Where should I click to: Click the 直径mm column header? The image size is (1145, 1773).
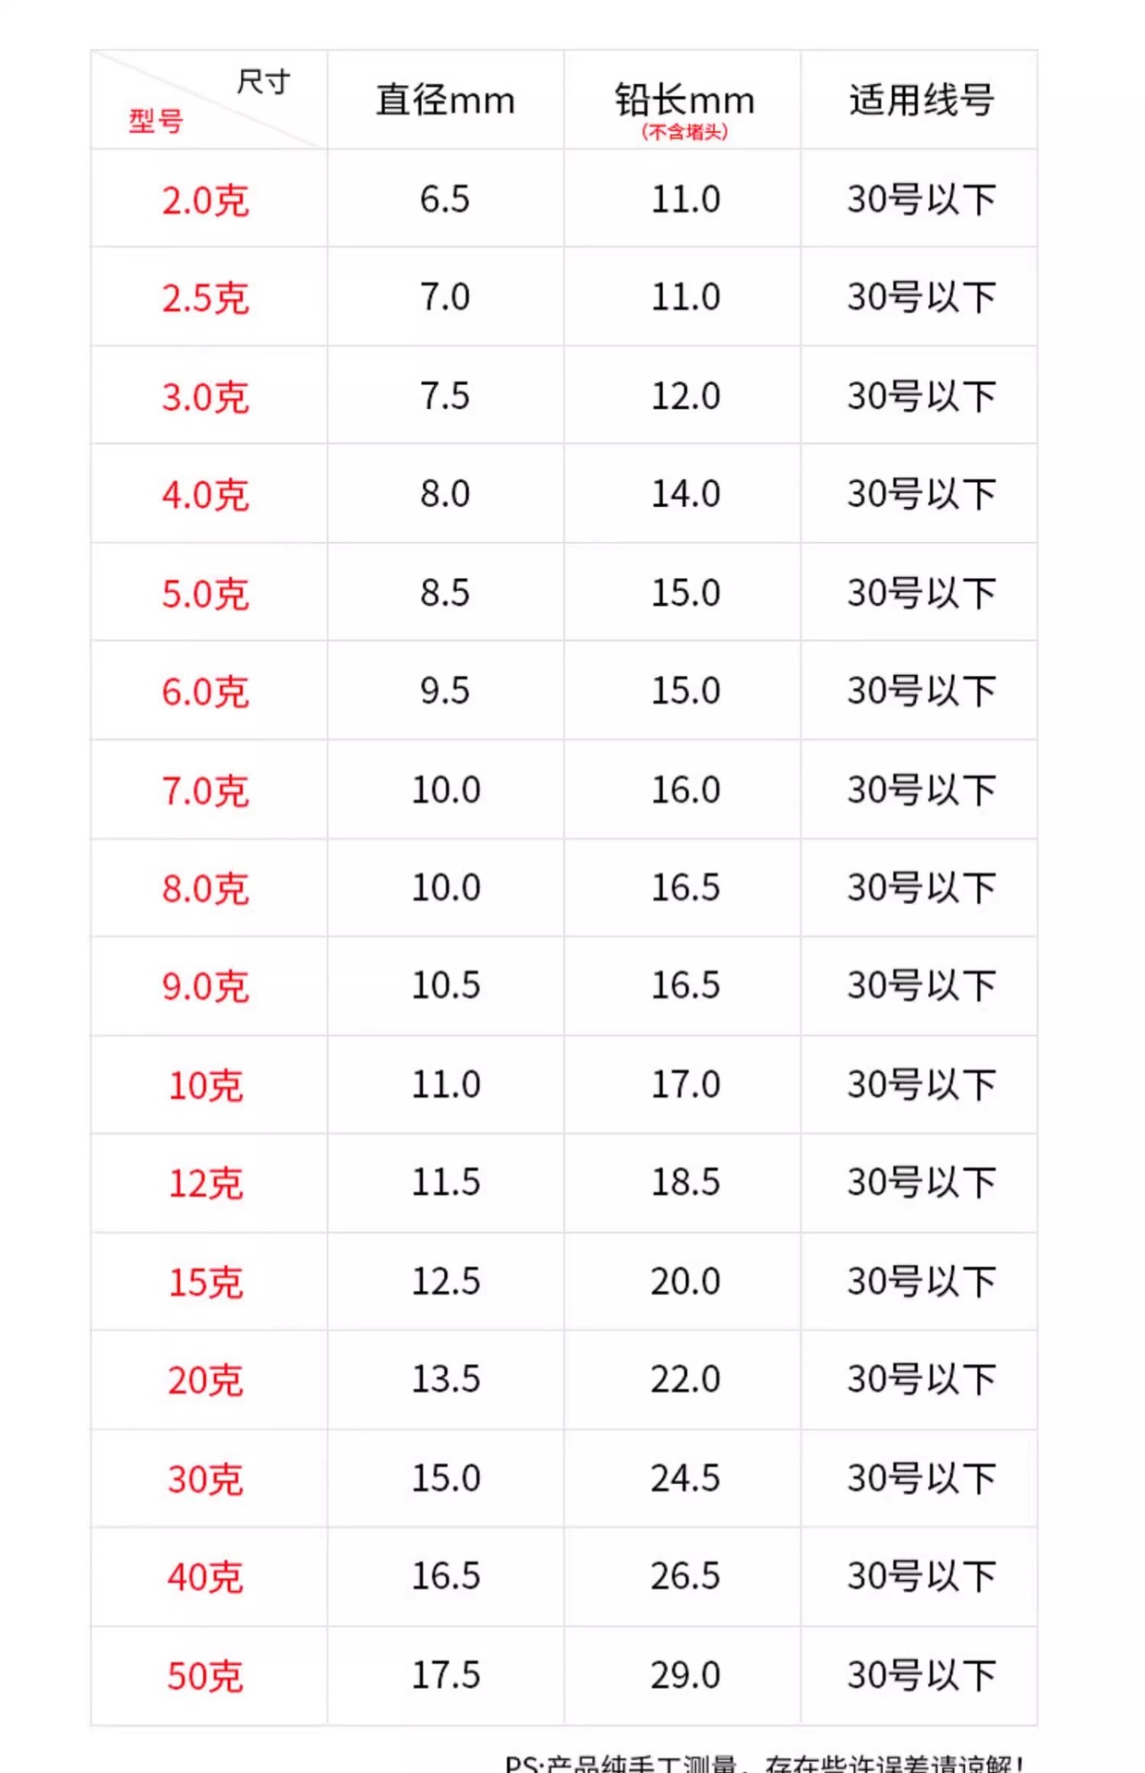(445, 101)
